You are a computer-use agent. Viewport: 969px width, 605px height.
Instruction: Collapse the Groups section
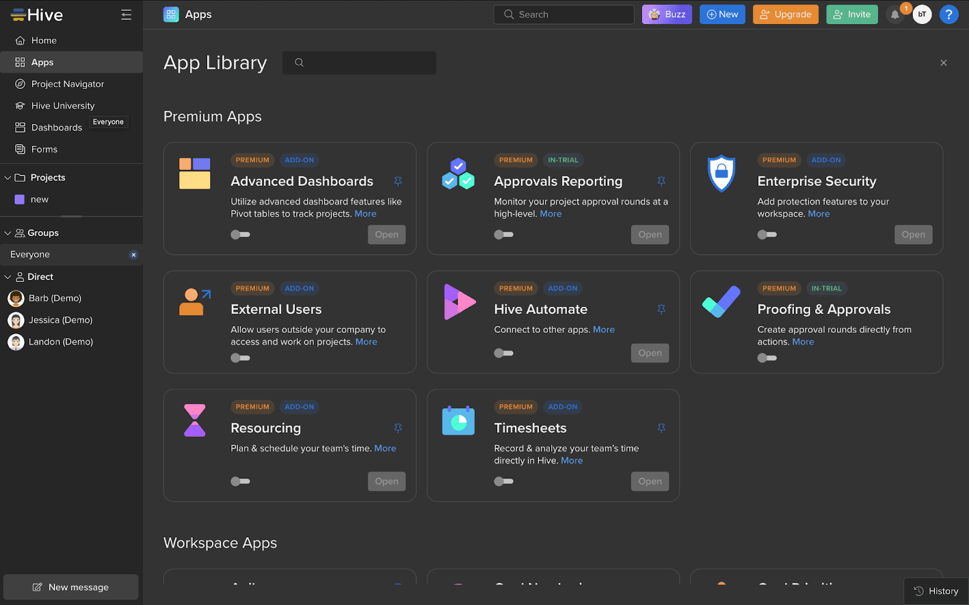click(x=8, y=233)
